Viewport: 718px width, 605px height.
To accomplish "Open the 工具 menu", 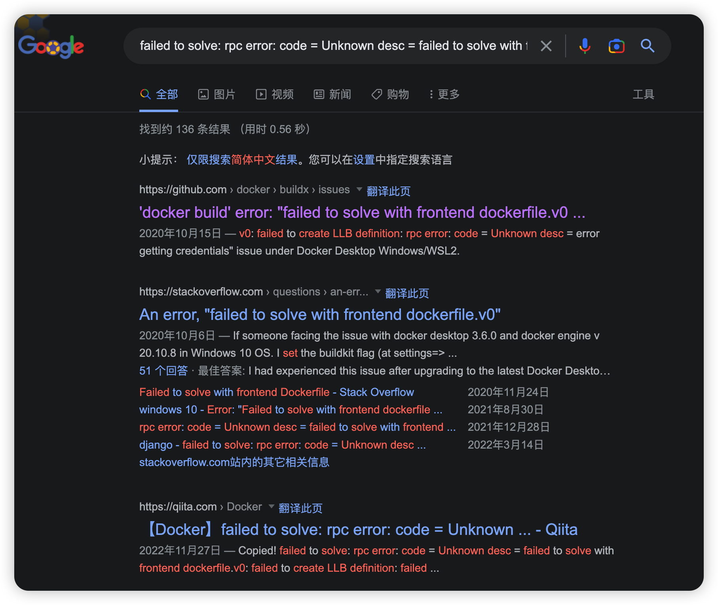I will coord(644,94).
